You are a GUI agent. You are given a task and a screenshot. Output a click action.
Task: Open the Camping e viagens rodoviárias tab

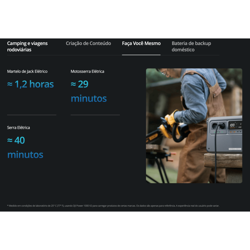(x=27, y=46)
